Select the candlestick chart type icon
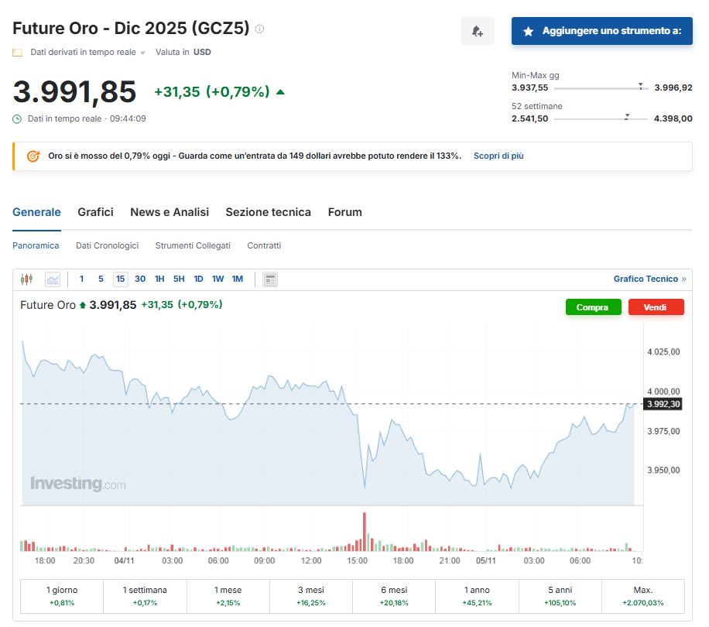 pos(26,279)
